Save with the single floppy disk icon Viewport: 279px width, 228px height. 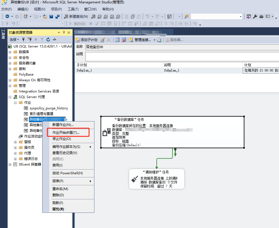pyautogui.click(x=51, y=17)
